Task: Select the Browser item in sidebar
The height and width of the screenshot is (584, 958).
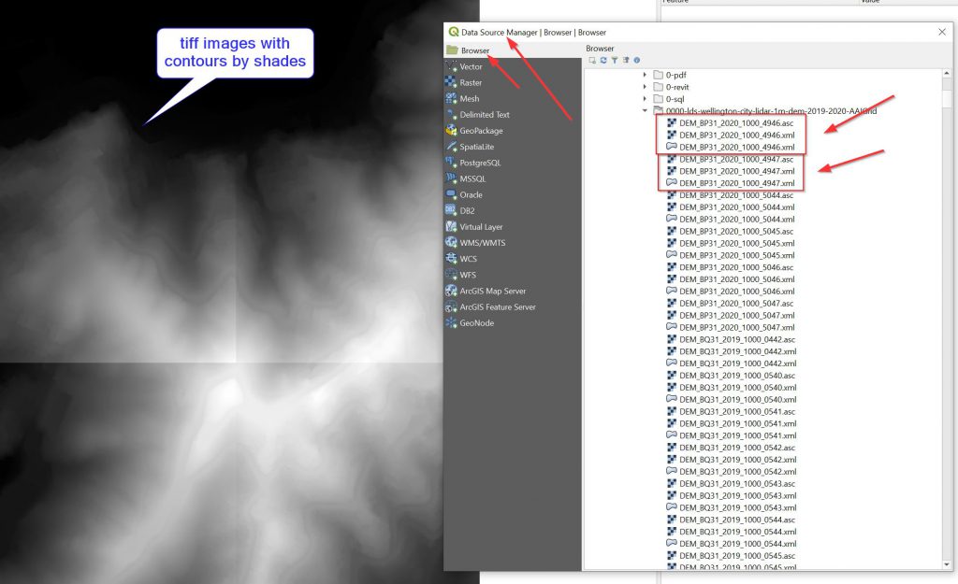Action: coord(474,50)
